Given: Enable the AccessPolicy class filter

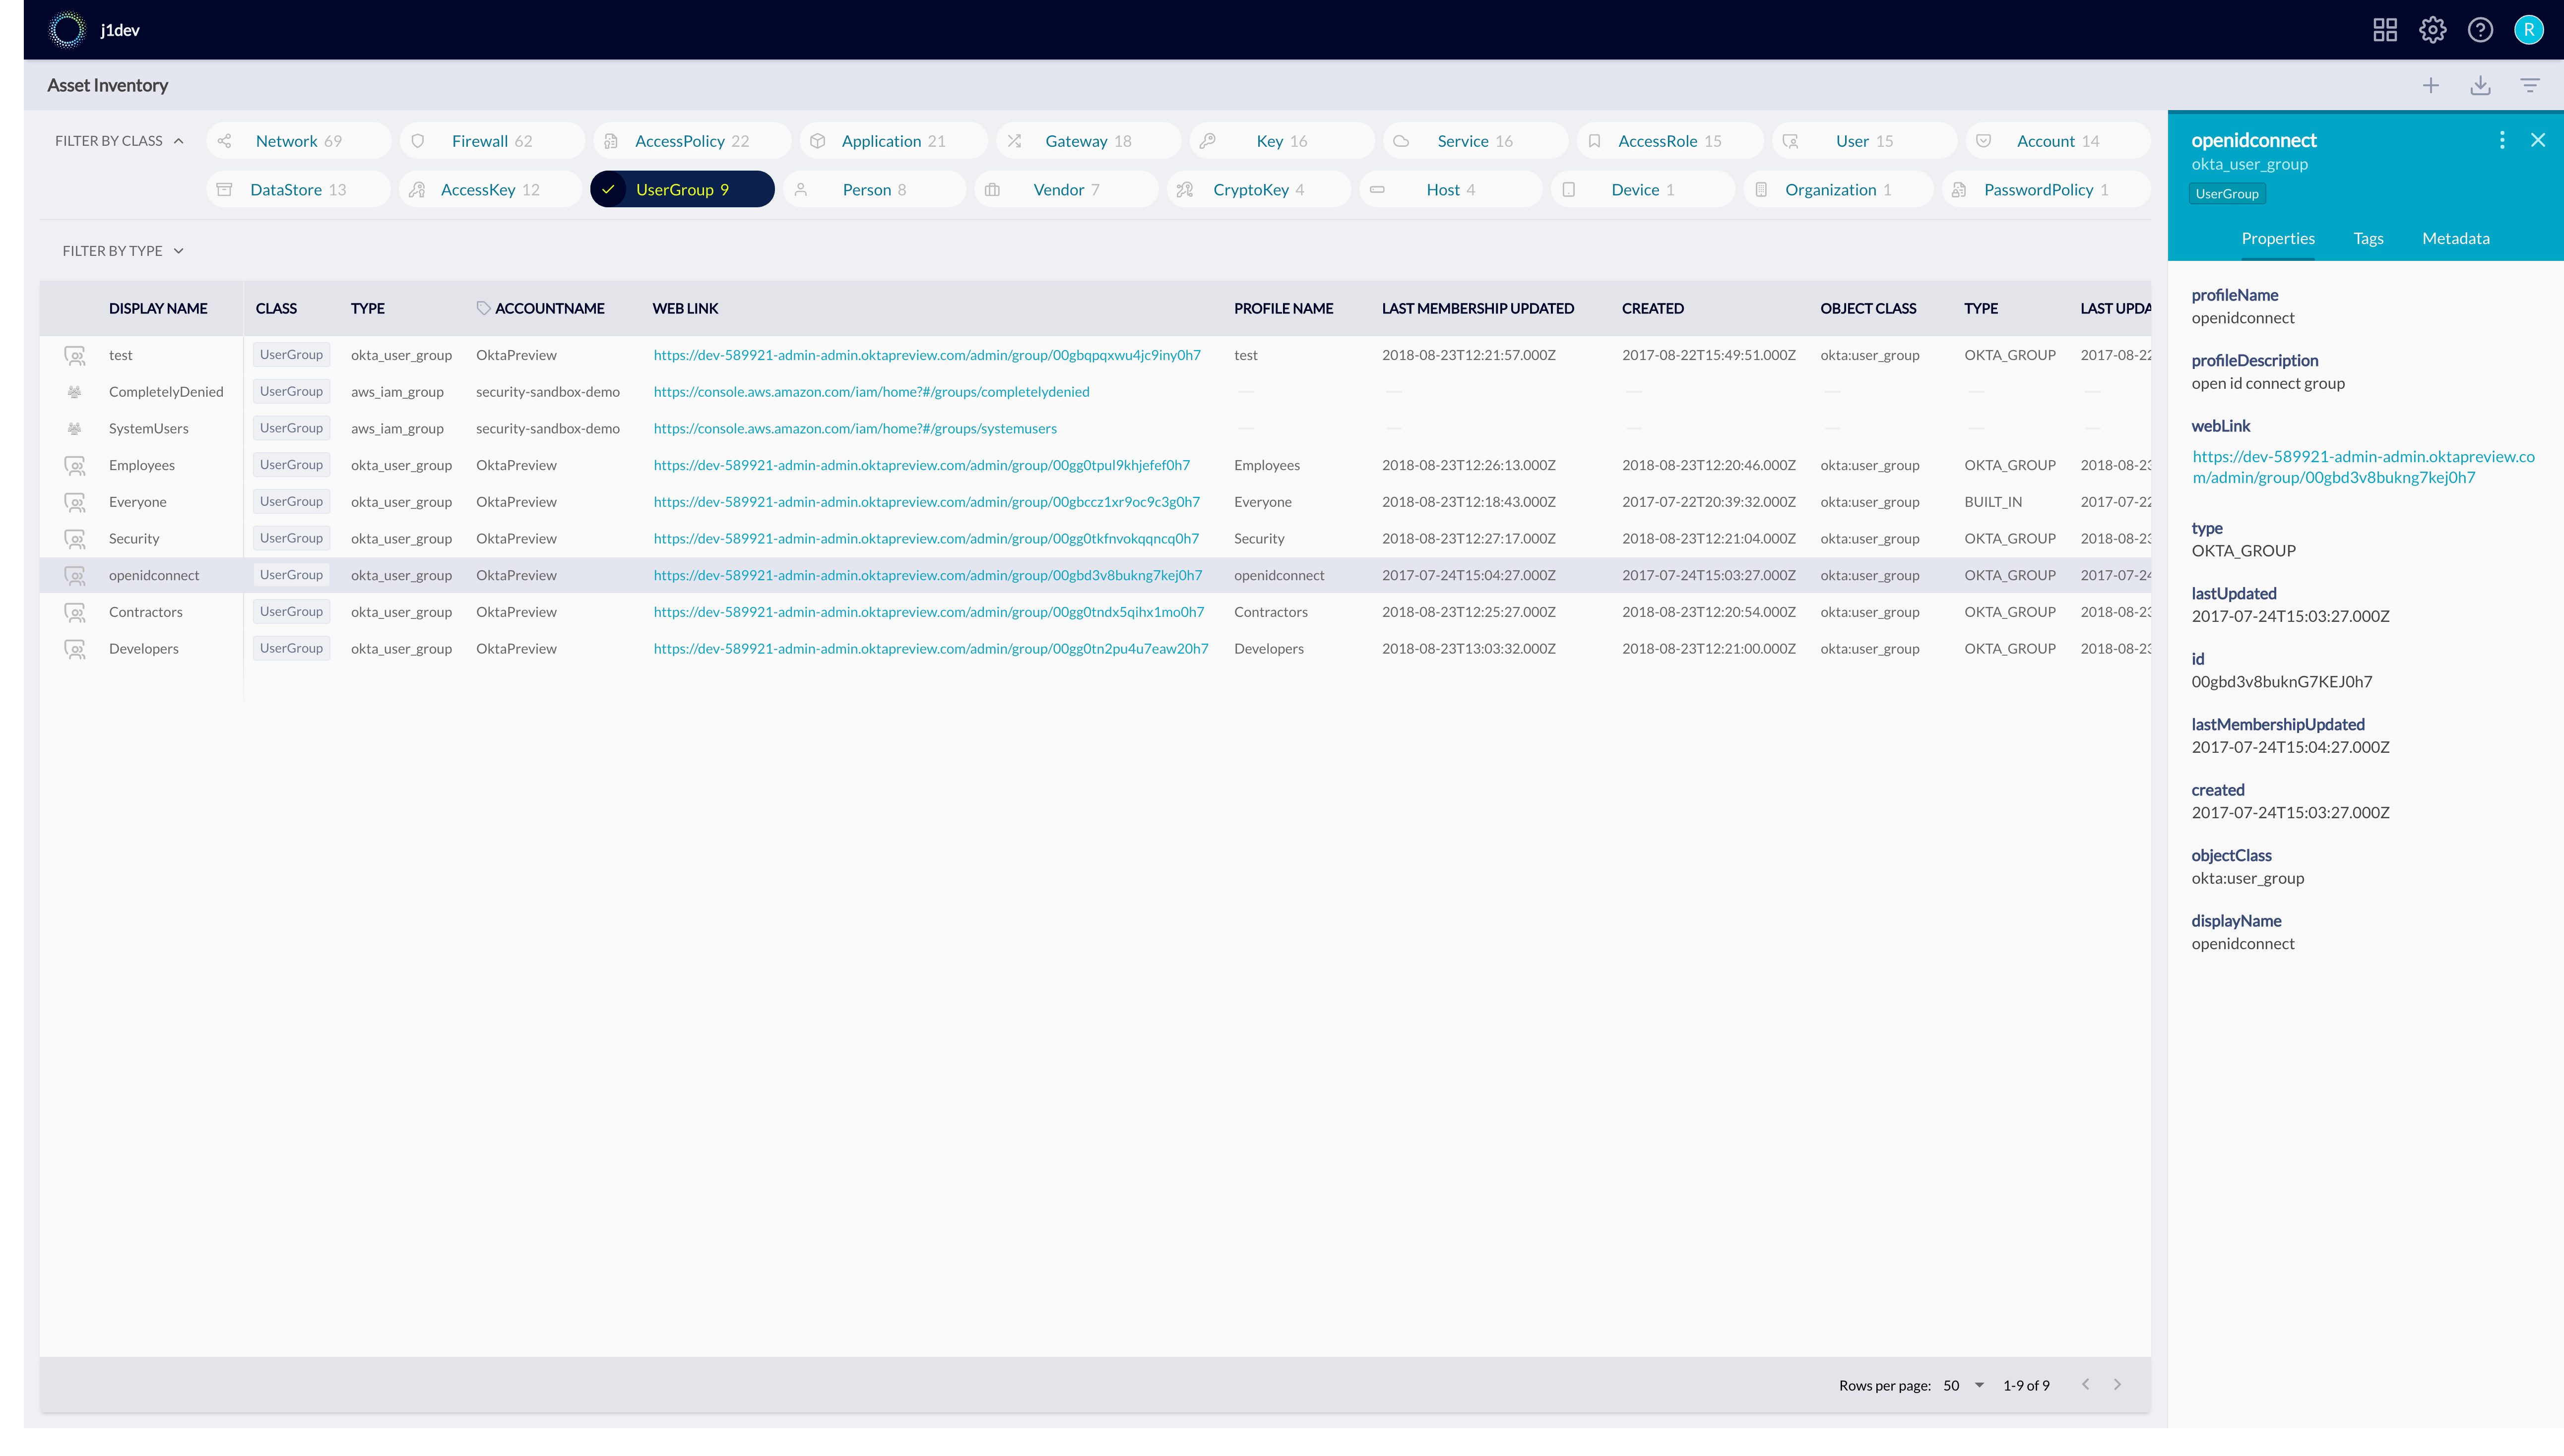Looking at the screenshot, I should point(691,141).
